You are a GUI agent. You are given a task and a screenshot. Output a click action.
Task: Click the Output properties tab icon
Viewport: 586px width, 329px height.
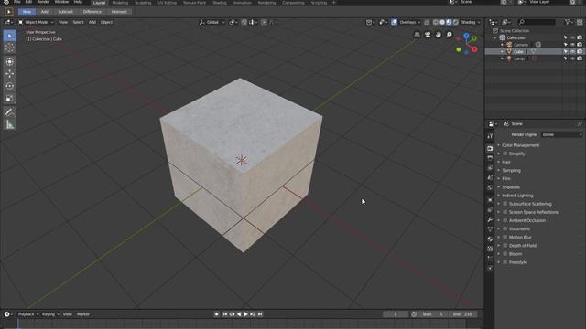tap(490, 158)
